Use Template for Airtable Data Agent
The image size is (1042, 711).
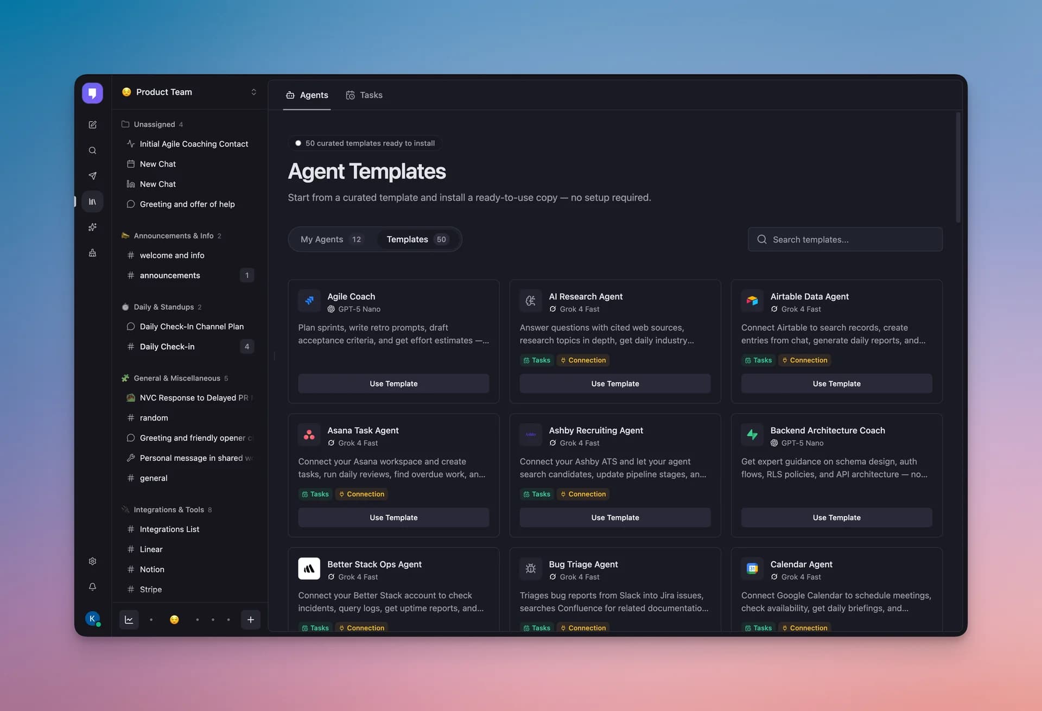point(836,384)
